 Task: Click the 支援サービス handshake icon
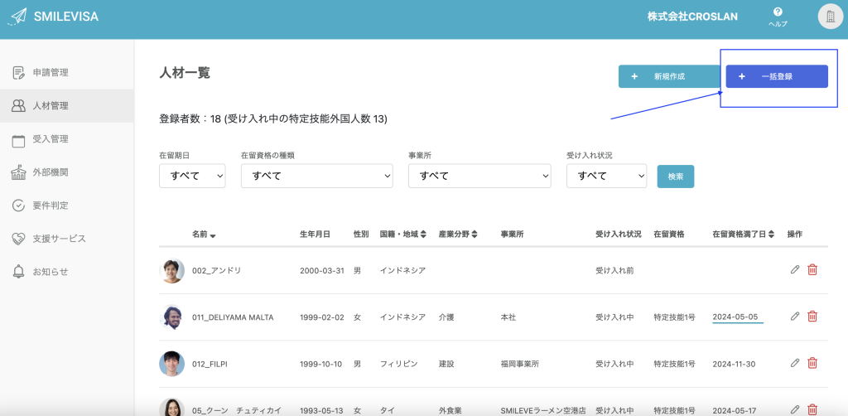(18, 239)
